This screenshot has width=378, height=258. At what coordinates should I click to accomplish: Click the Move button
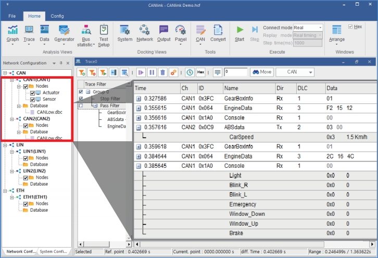[x=262, y=72]
